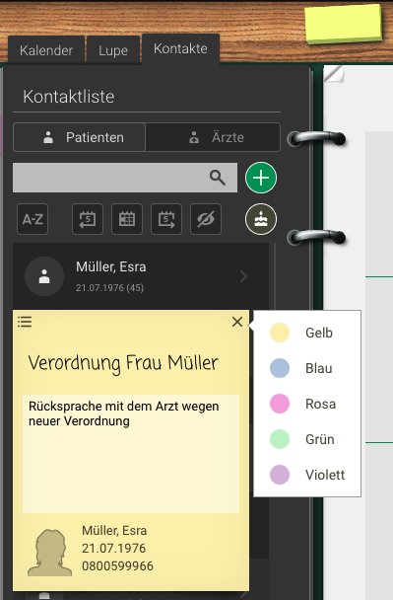This screenshot has height=600, width=393.
Task: Filter by next appointment calendar icon
Action: point(166,219)
